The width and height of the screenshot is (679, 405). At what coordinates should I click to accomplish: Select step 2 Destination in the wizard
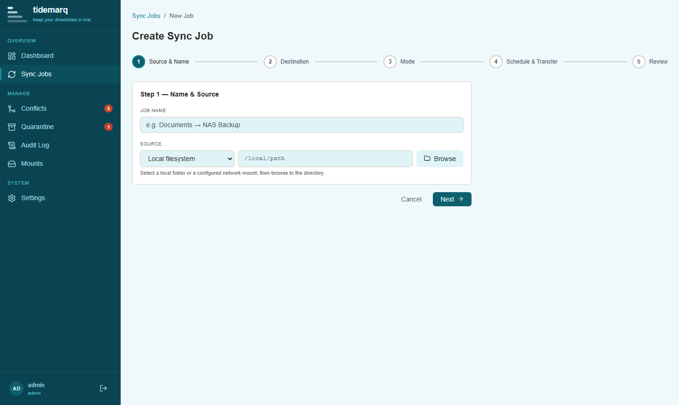pos(286,62)
